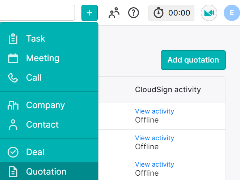
Task: Open the first View activity link
Action: pos(155,111)
